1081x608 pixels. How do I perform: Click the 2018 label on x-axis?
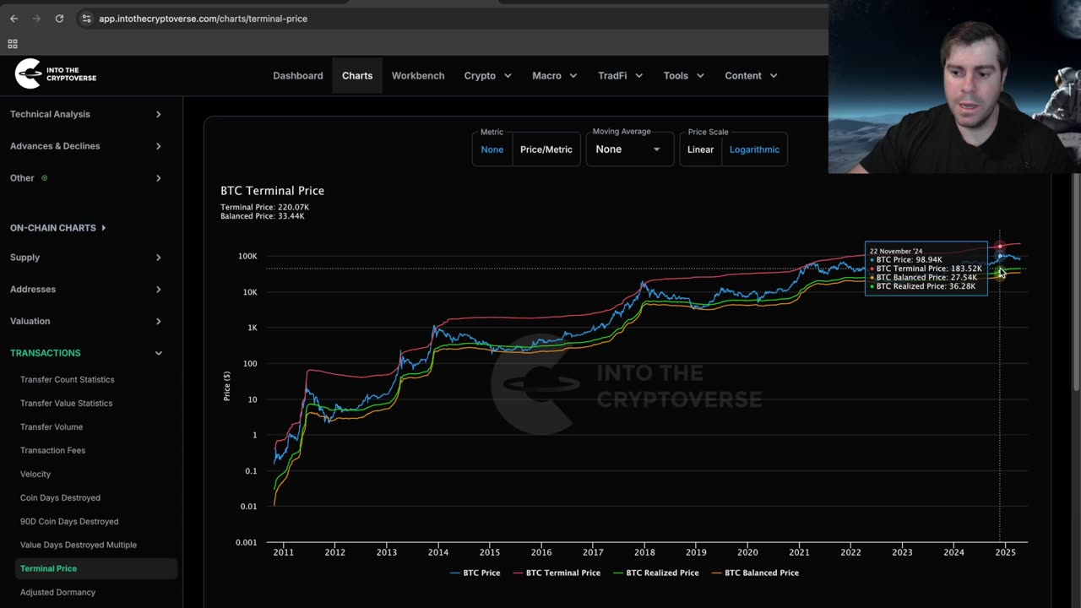(644, 552)
